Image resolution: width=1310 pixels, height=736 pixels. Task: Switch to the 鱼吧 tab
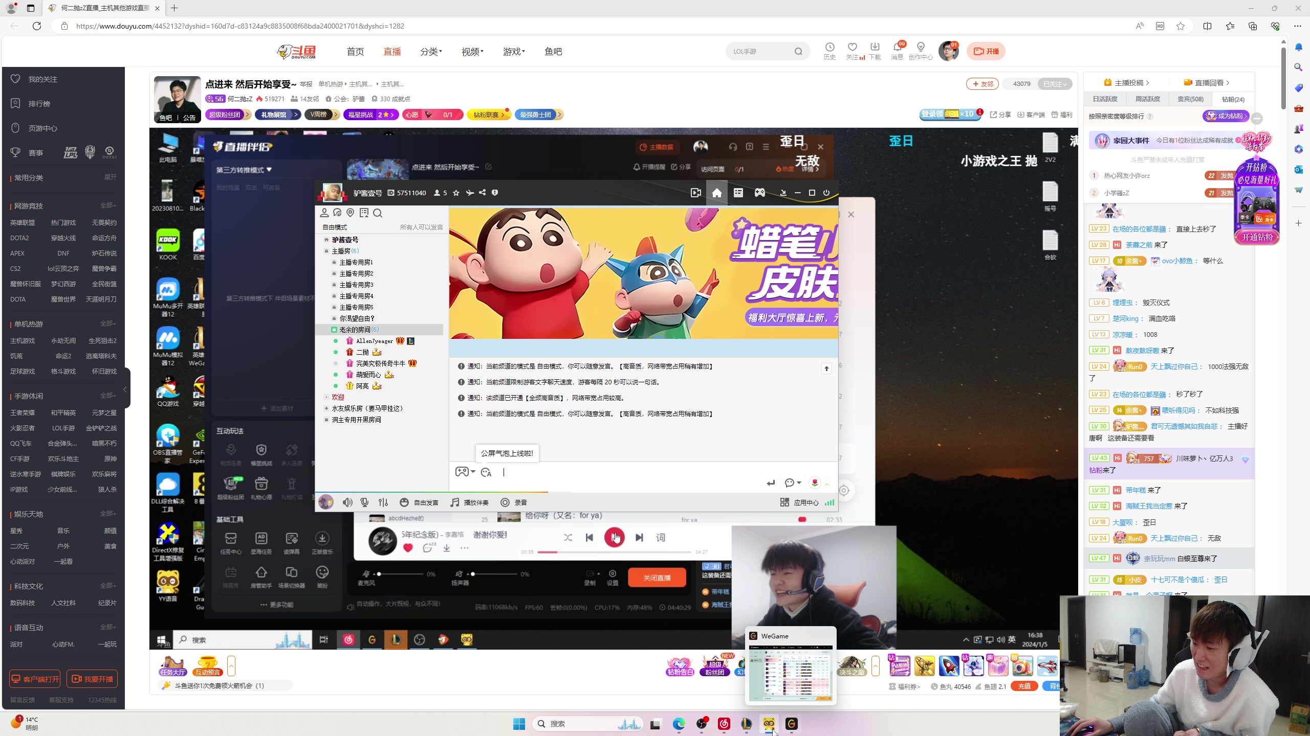point(552,51)
